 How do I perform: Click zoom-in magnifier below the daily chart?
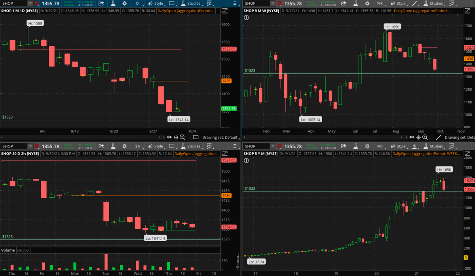[x=182, y=137]
